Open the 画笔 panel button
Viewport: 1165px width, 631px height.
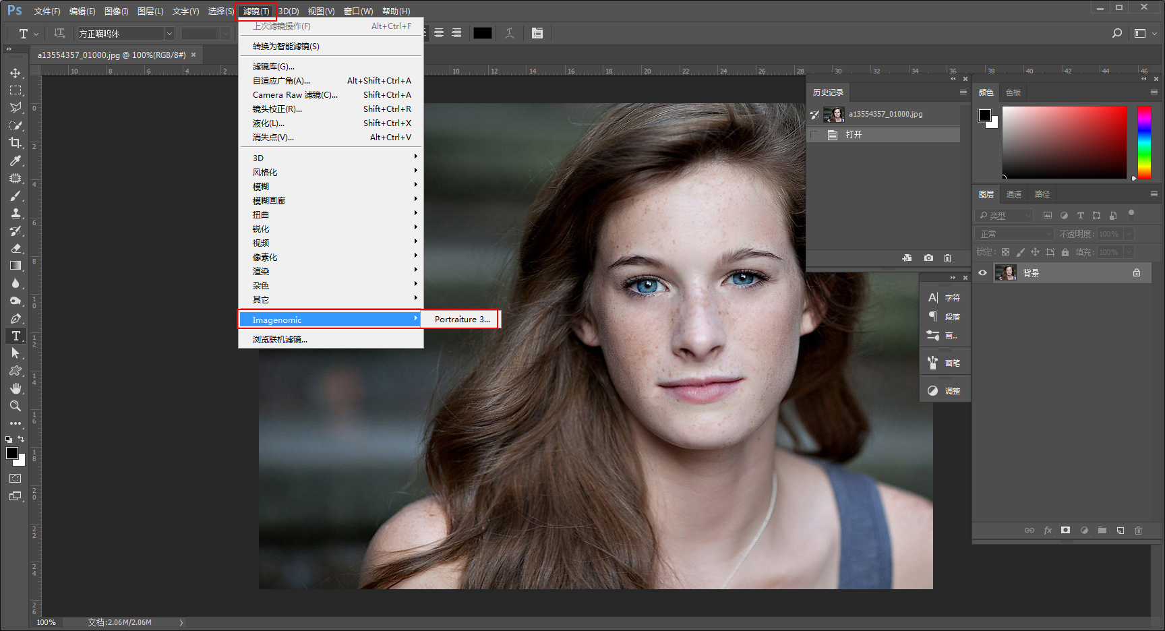tap(945, 363)
